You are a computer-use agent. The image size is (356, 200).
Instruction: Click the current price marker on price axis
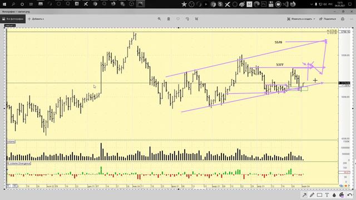pyautogui.click(x=344, y=83)
